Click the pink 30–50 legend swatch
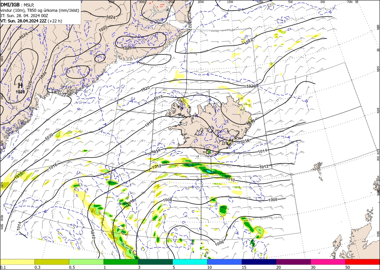The height and width of the screenshot is (270, 380). point(328,262)
